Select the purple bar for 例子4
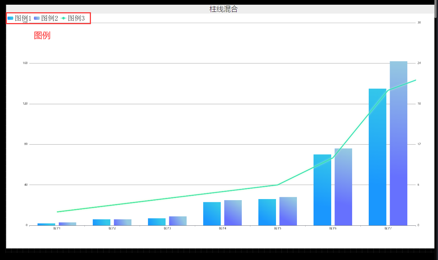 [x=233, y=213]
